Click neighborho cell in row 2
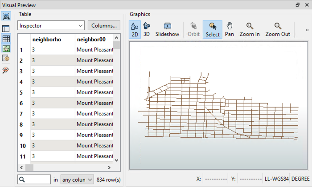312x187 pixels. (x=53, y=60)
